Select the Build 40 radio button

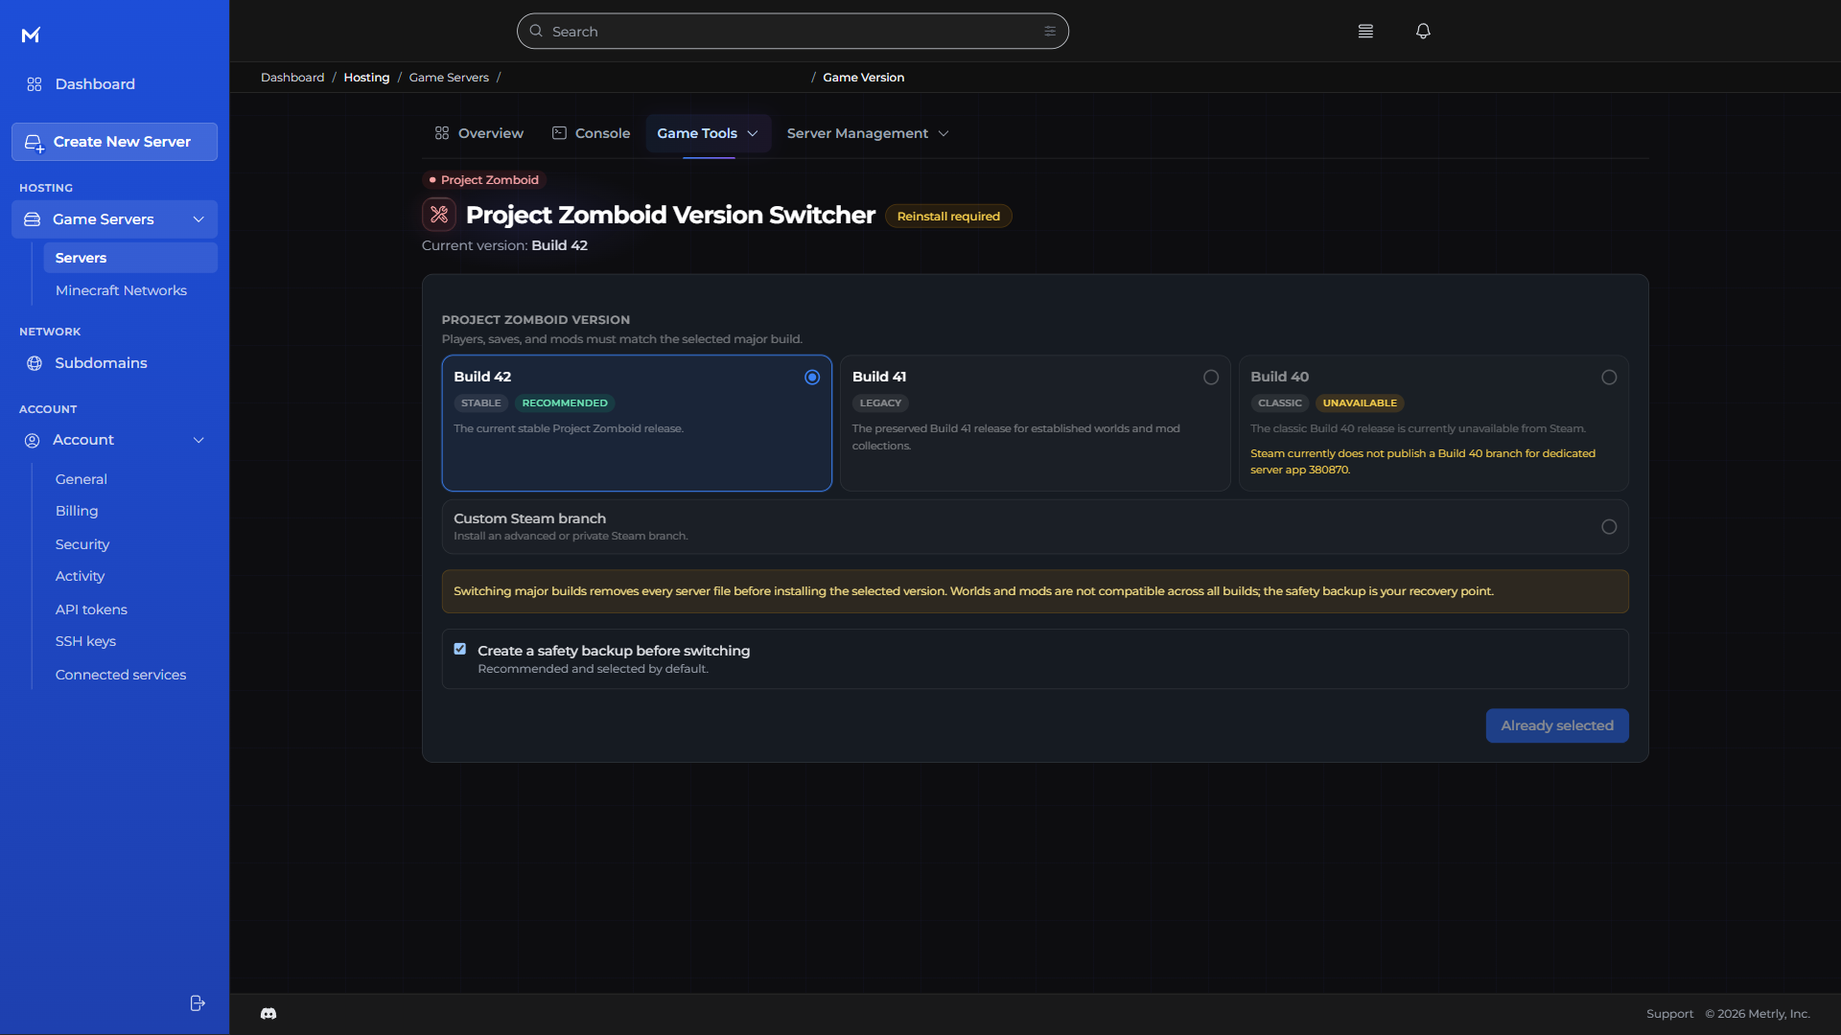1609,378
